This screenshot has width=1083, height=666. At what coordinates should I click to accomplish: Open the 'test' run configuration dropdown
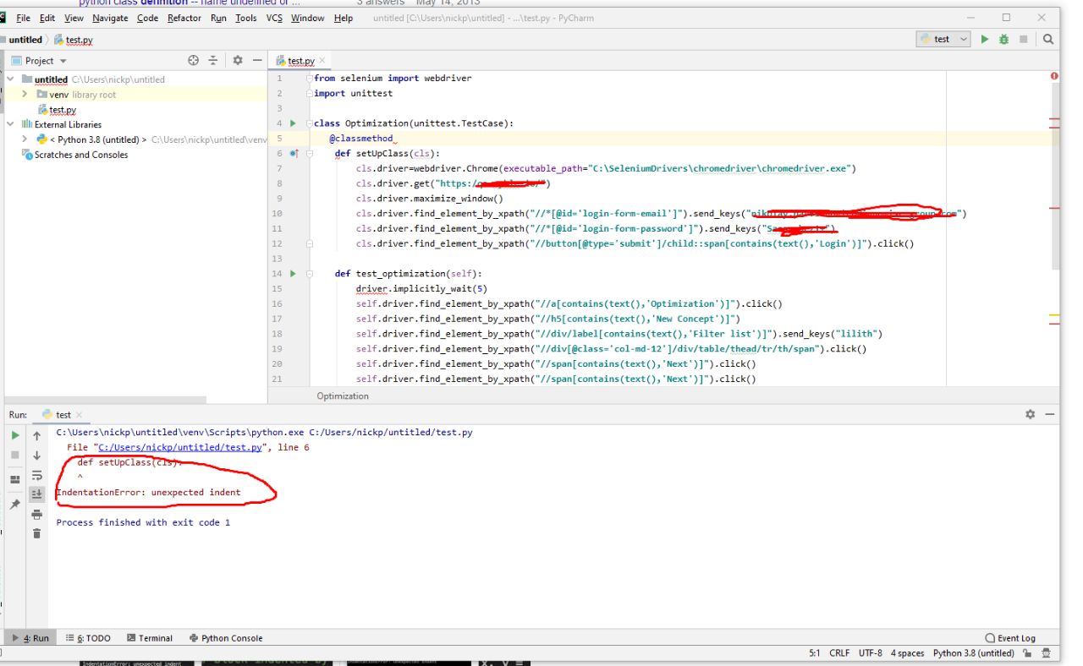pyautogui.click(x=943, y=39)
